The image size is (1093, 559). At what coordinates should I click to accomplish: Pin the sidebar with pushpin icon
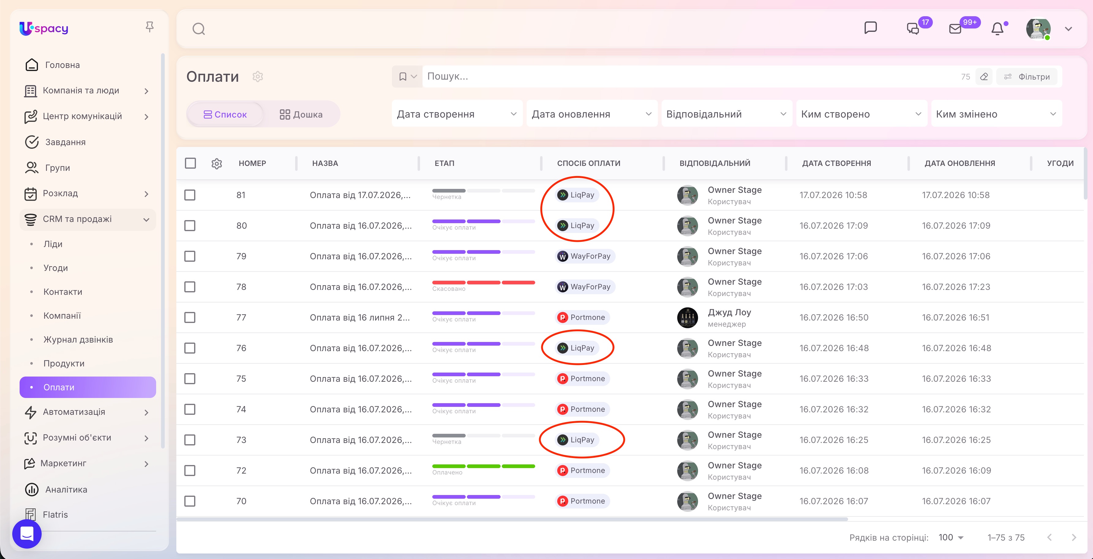coord(149,27)
